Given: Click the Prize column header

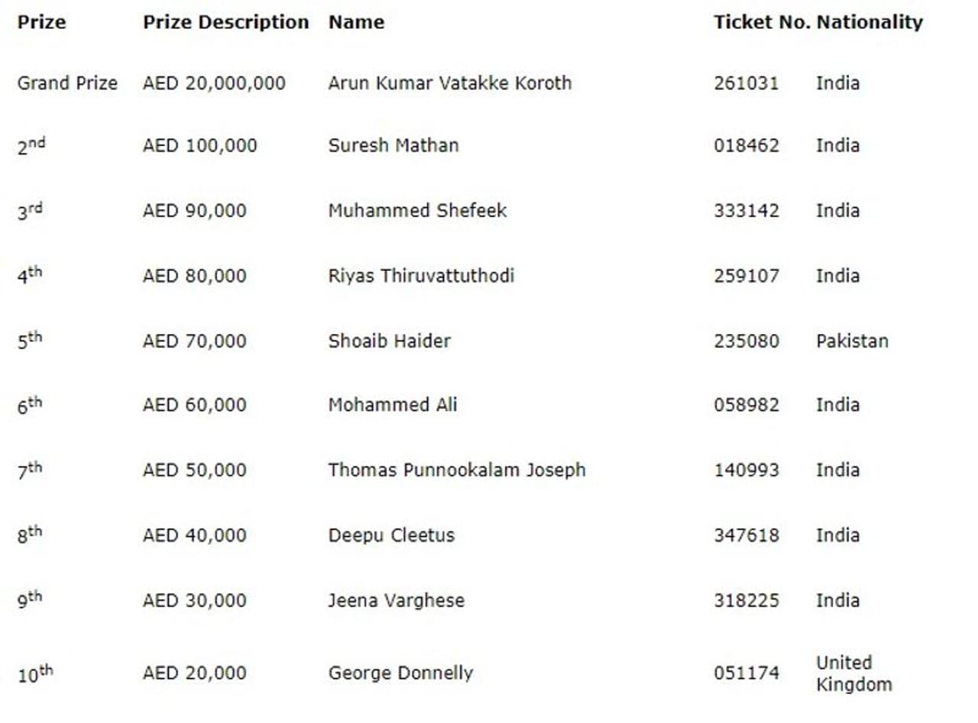Looking at the screenshot, I should point(41,22).
